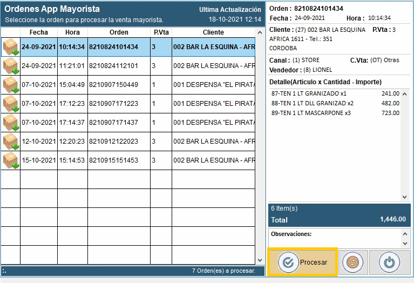Click the Procesar button
Image resolution: width=414 pixels, height=283 pixels.
pos(303,262)
